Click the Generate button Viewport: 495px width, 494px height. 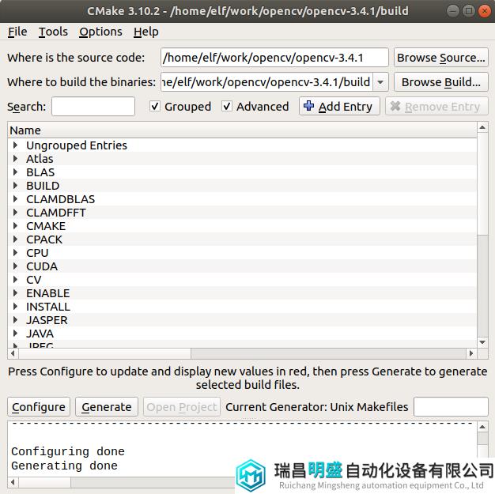coord(107,407)
